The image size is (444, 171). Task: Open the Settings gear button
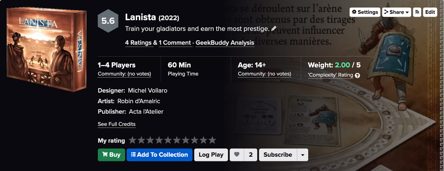pos(365,12)
